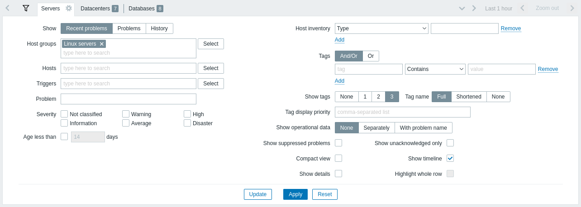
Task: Select Shortened tag name option
Action: pos(469,97)
